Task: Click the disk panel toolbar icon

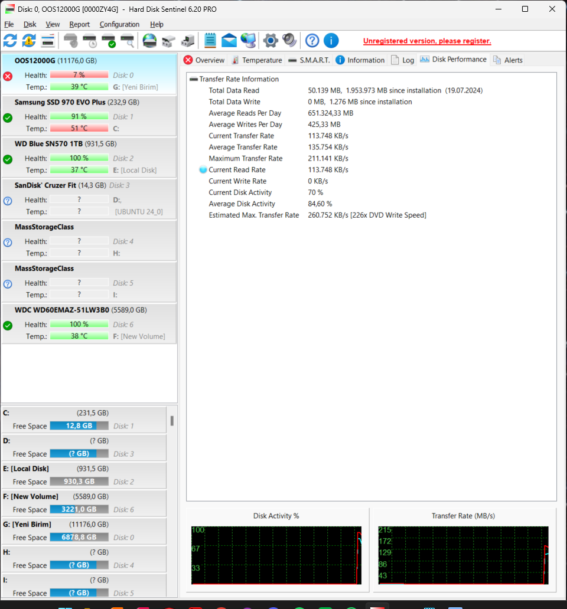Action: tap(48, 40)
